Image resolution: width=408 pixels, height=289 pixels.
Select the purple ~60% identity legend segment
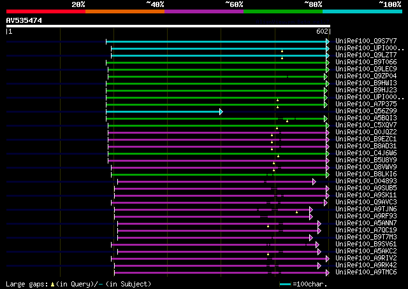[204, 11]
